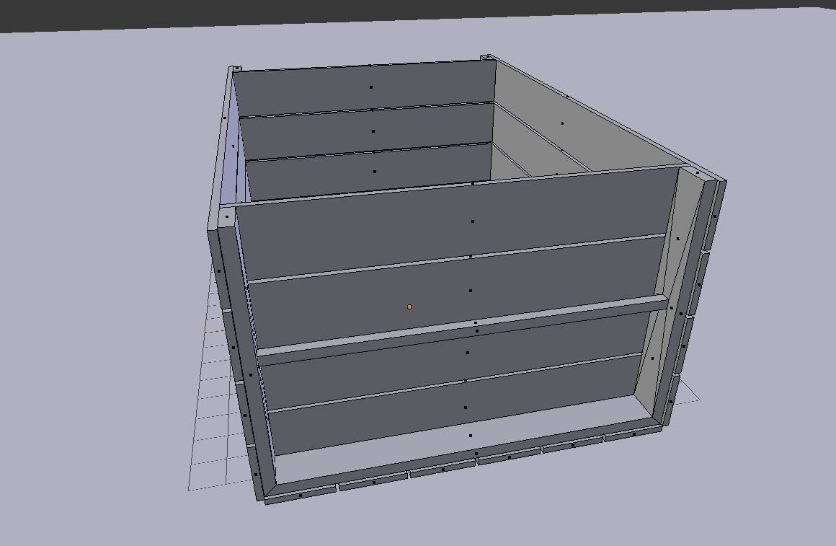This screenshot has height=546, width=836.
Task: Select the face dot of the middle back plank
Action: coord(373,131)
